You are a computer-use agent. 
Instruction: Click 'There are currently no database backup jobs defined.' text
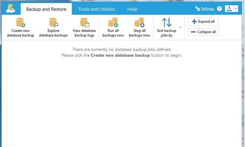[x=122, y=49]
